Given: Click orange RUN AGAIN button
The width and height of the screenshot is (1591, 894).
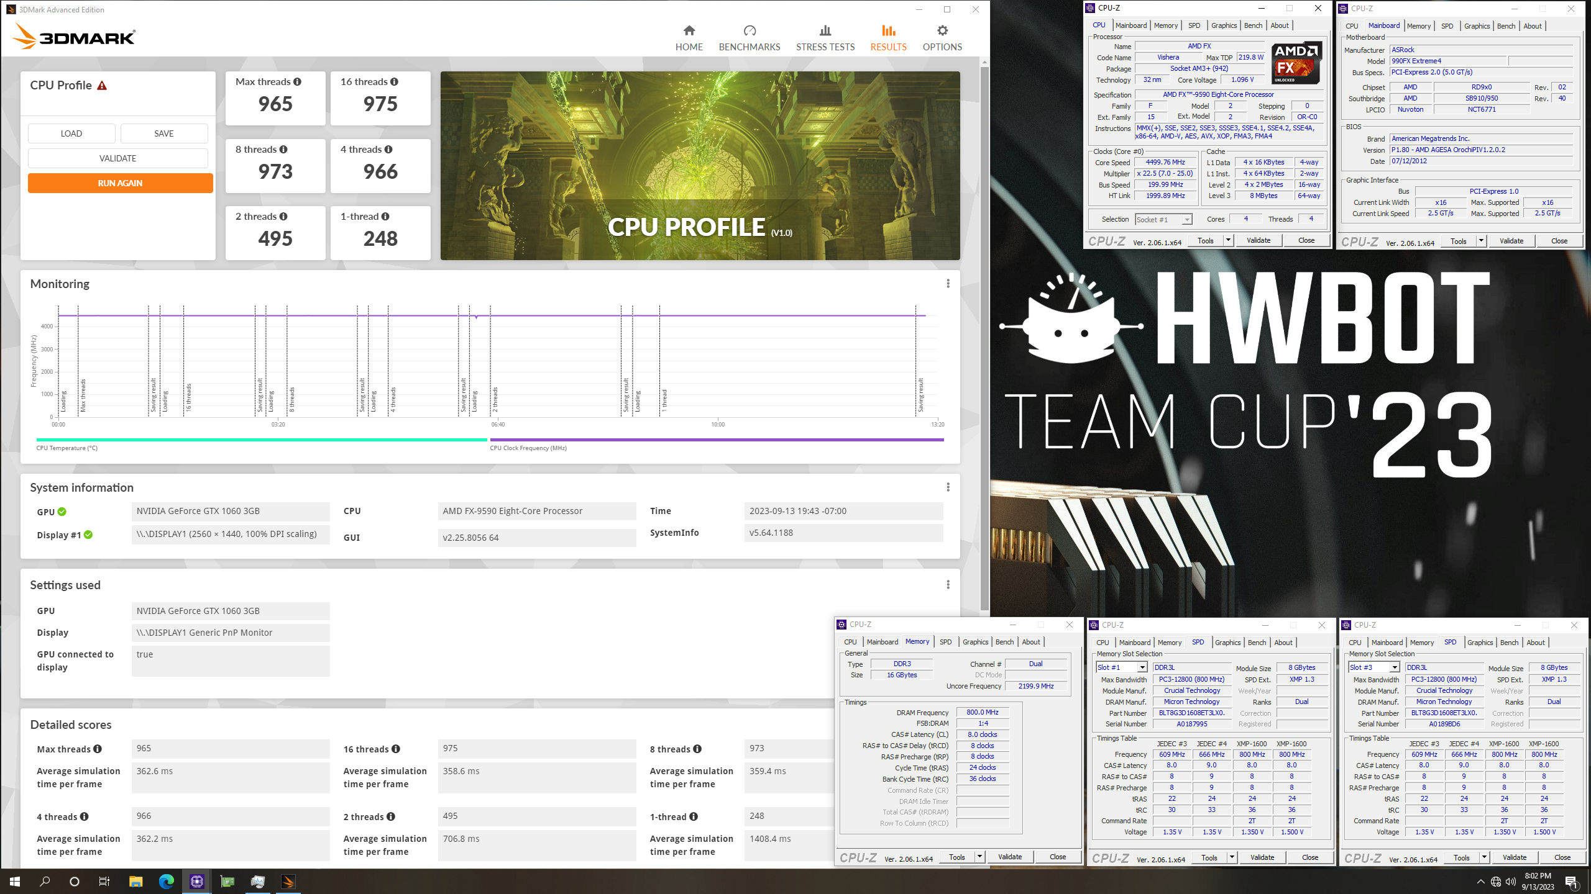Looking at the screenshot, I should click(x=120, y=183).
